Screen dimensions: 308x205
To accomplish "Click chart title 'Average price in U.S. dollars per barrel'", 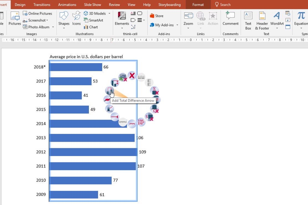I will [86, 57].
